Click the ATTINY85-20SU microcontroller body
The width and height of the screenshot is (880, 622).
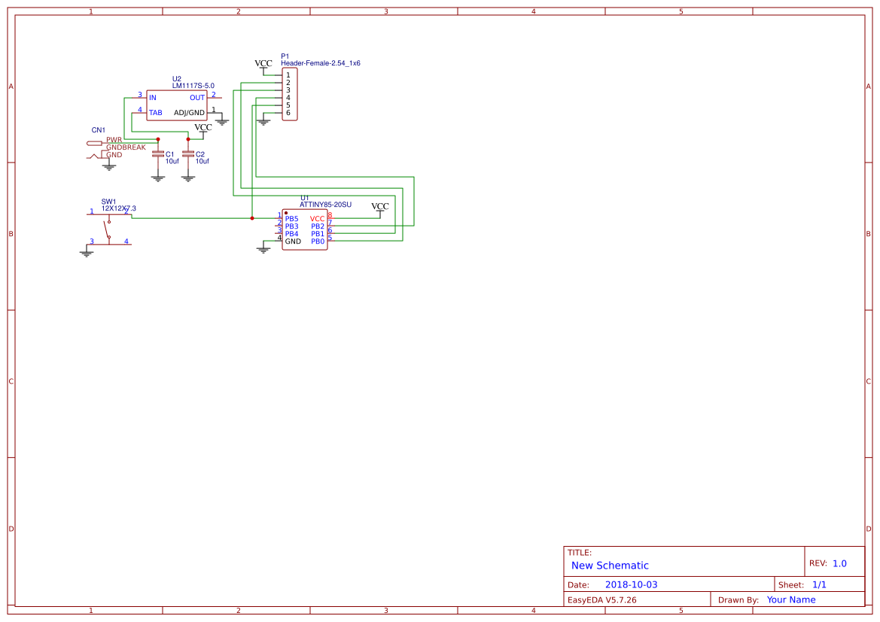304,229
